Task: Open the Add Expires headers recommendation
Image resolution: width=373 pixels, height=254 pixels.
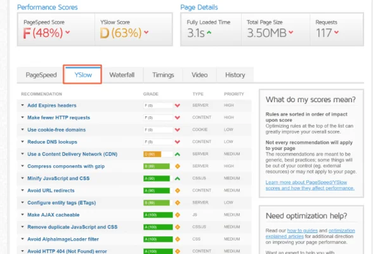Action: (52, 105)
